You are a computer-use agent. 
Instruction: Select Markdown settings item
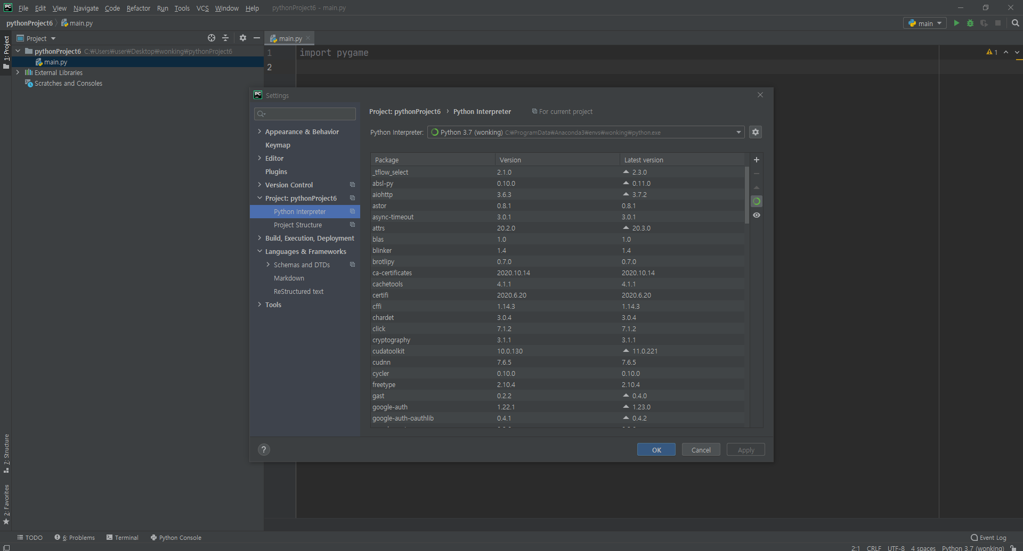(289, 278)
